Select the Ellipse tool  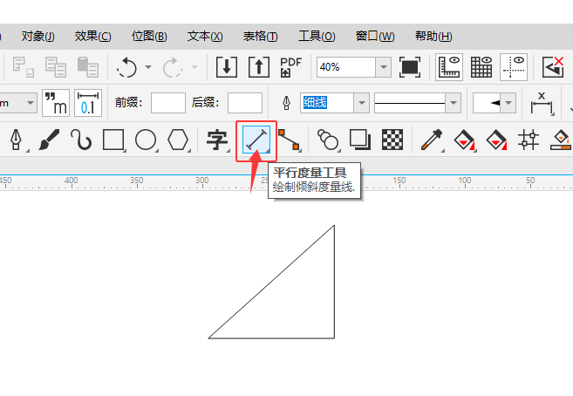pos(146,140)
